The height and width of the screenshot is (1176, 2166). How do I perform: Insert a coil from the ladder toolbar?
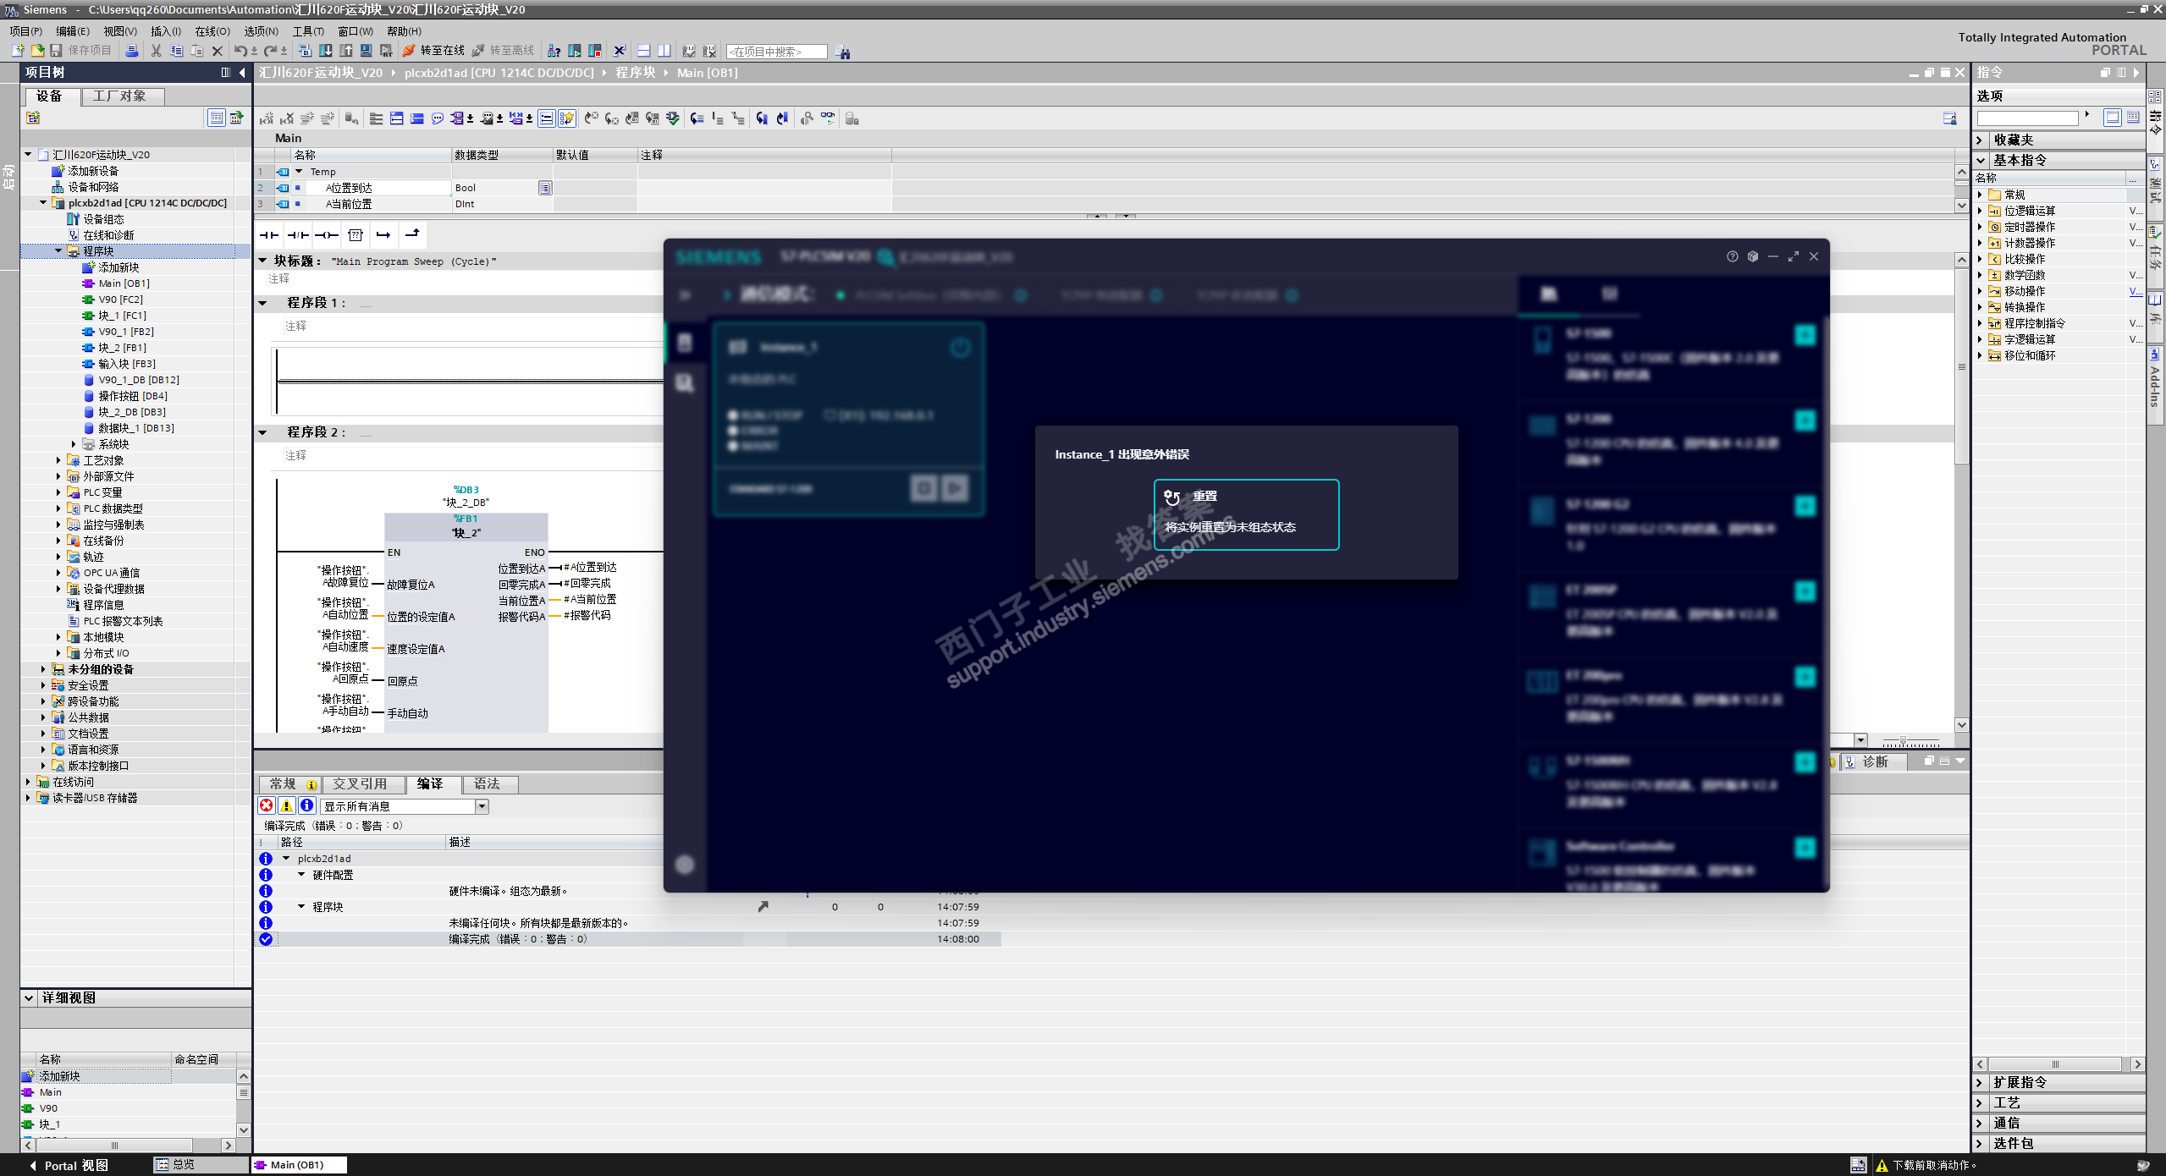(326, 235)
